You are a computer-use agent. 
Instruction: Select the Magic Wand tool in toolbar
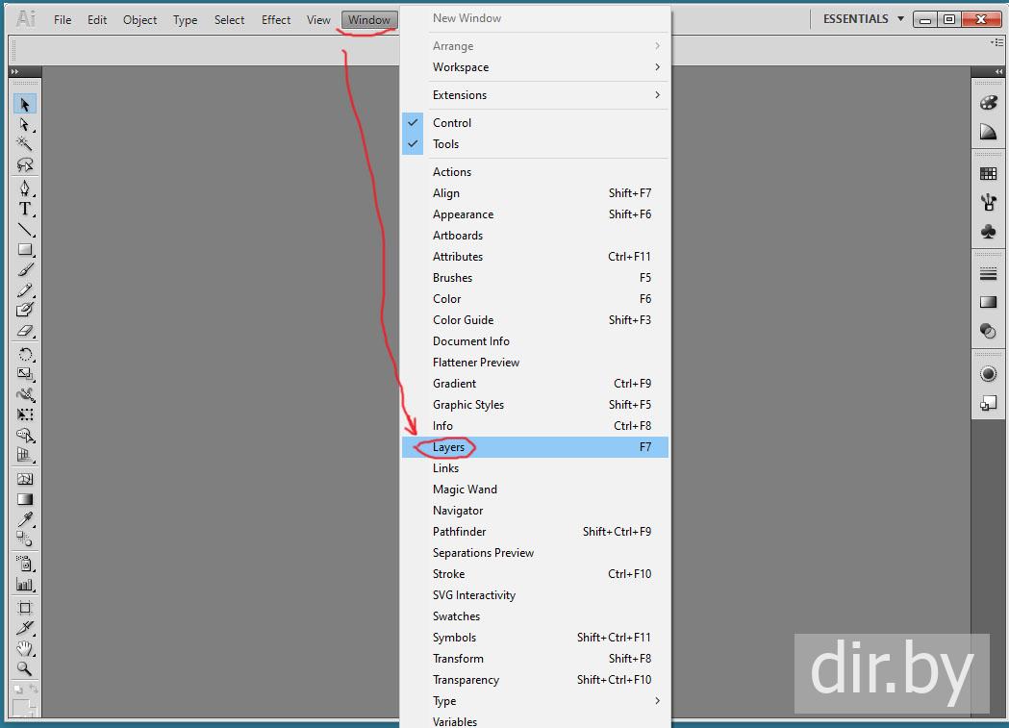pyautogui.click(x=25, y=144)
